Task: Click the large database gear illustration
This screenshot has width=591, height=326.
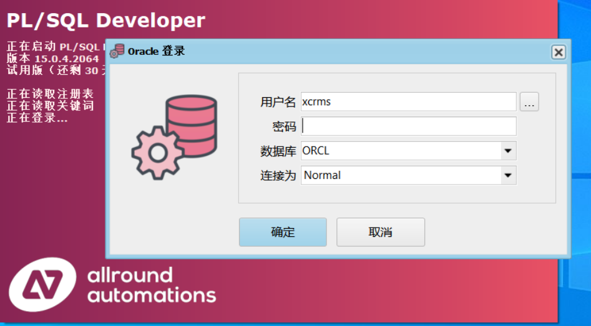Action: click(x=174, y=137)
